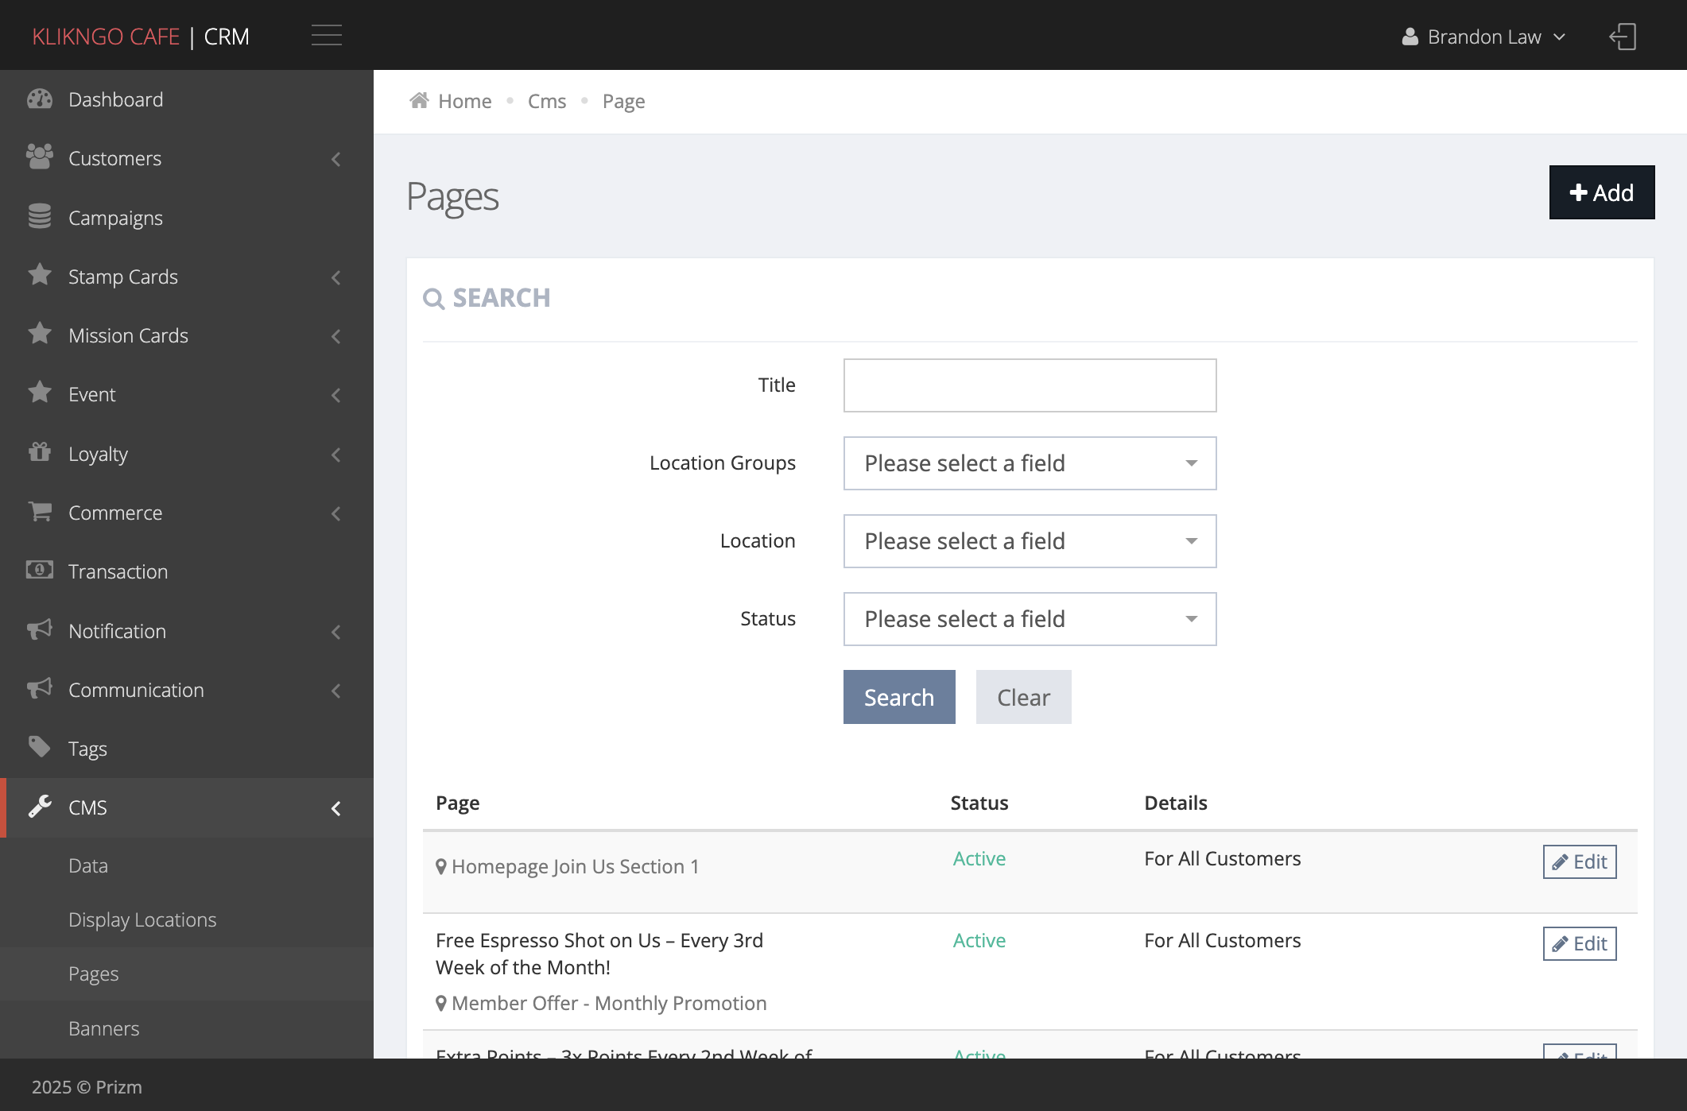Click the Notification megaphone icon
Screen dimensions: 1687x1111
[40, 629]
